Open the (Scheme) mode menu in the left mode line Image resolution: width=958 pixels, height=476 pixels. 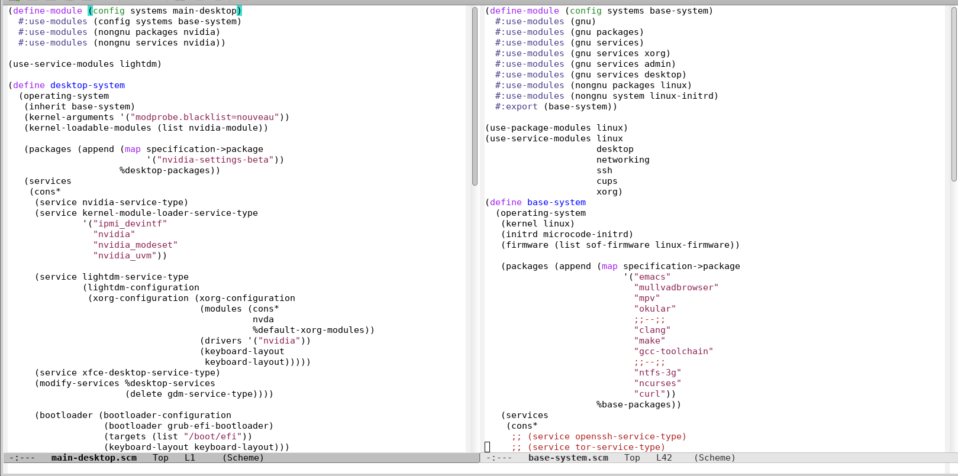[243, 458]
